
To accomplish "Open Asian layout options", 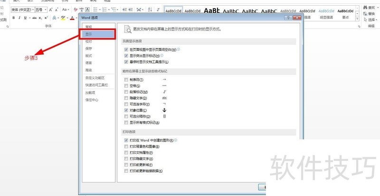I will [140, 10].
